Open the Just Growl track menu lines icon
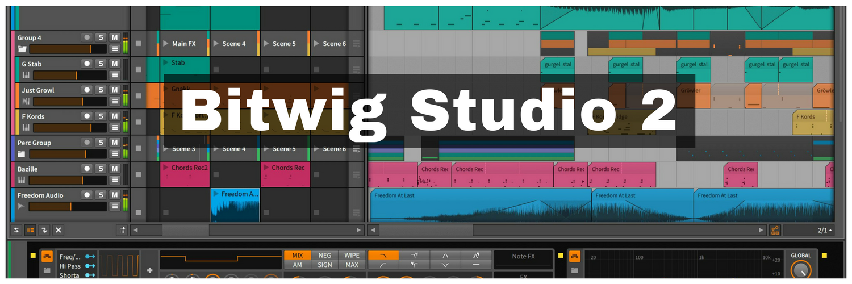The height and width of the screenshot is (284, 852). (x=114, y=101)
